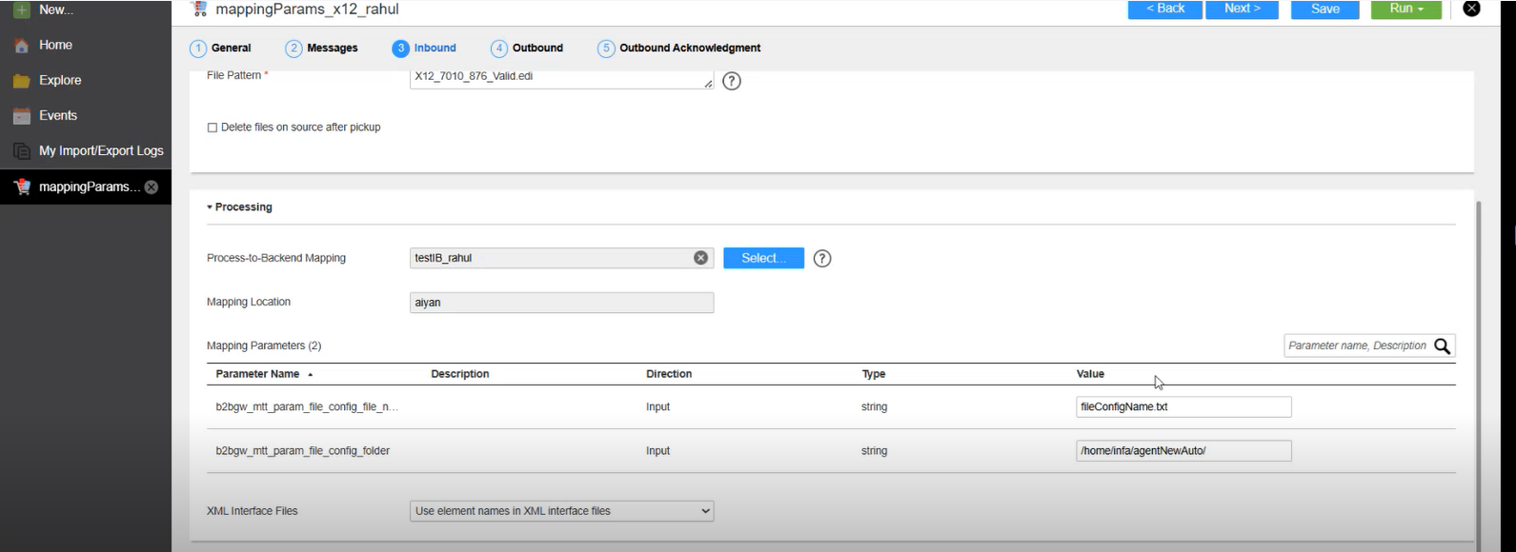Close the editor with the X icon
The image size is (1516, 552).
(x=1471, y=9)
